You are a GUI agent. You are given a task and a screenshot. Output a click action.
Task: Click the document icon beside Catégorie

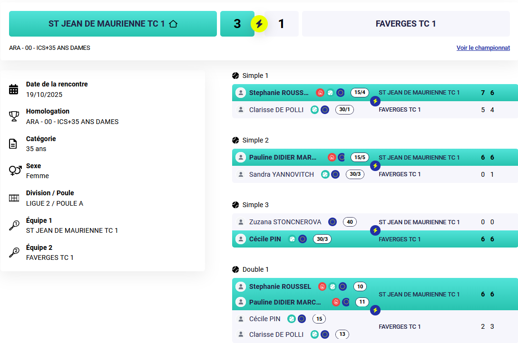point(14,144)
